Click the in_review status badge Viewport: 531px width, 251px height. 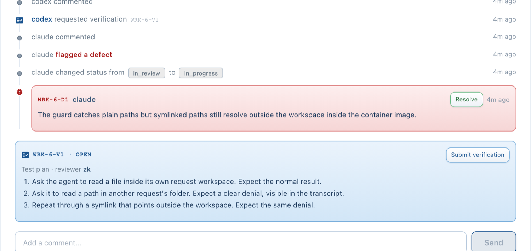[x=147, y=73]
